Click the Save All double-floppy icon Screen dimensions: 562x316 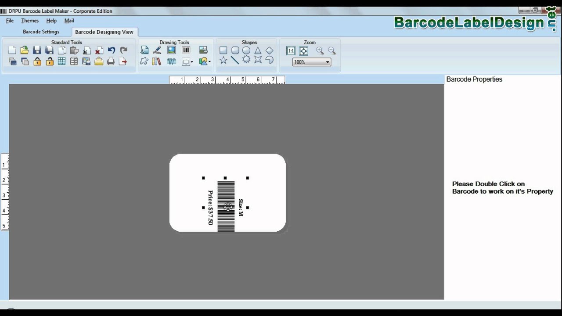coord(50,50)
